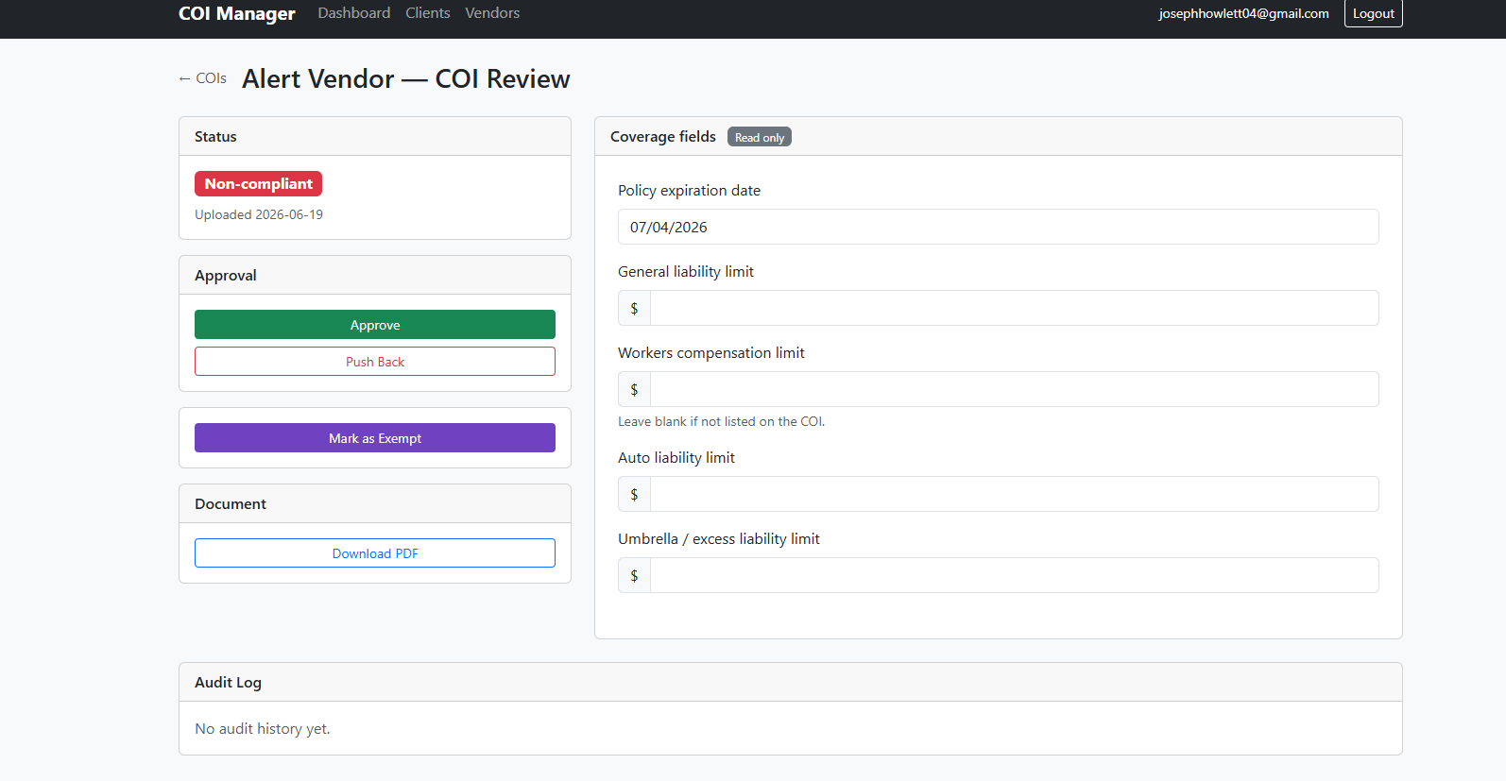Click the Non-compliant status badge

pyautogui.click(x=258, y=184)
